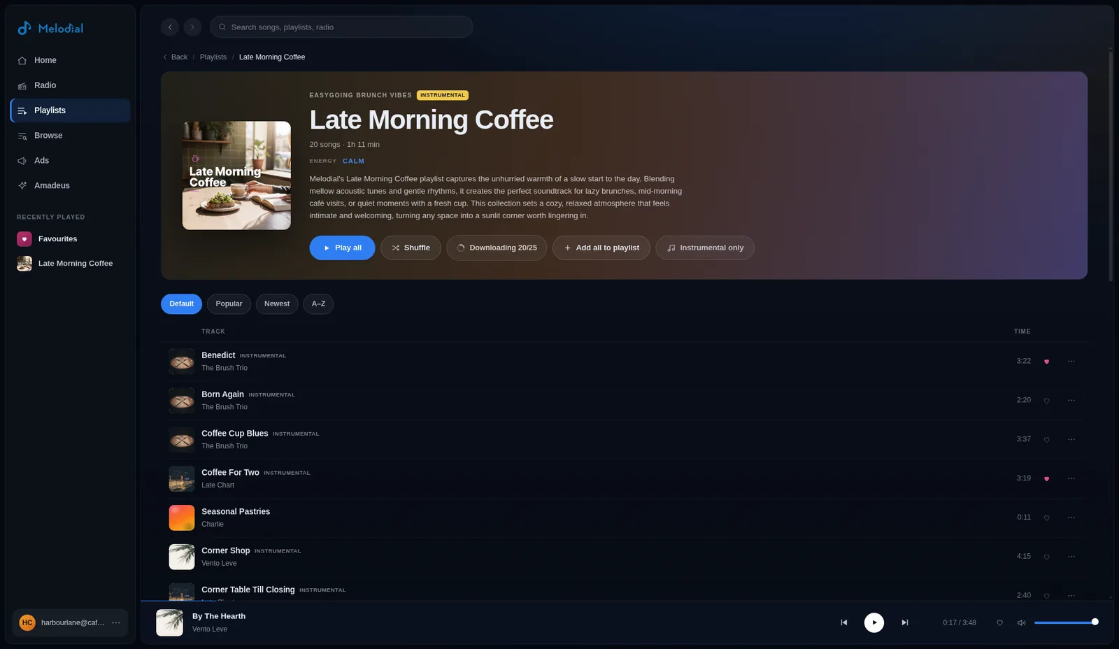1119x649 pixels.
Task: Open more options for Corner Shop
Action: tap(1071, 557)
